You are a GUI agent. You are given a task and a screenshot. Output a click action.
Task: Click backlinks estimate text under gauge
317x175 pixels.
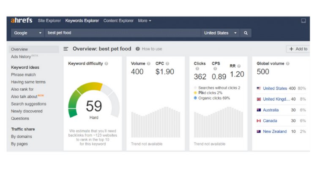(x=93, y=137)
